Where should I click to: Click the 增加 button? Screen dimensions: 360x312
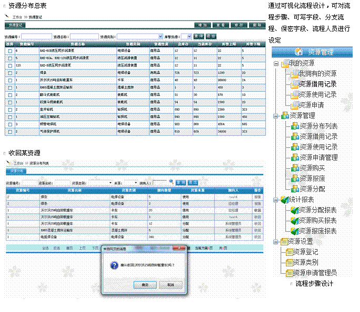click(x=202, y=25)
